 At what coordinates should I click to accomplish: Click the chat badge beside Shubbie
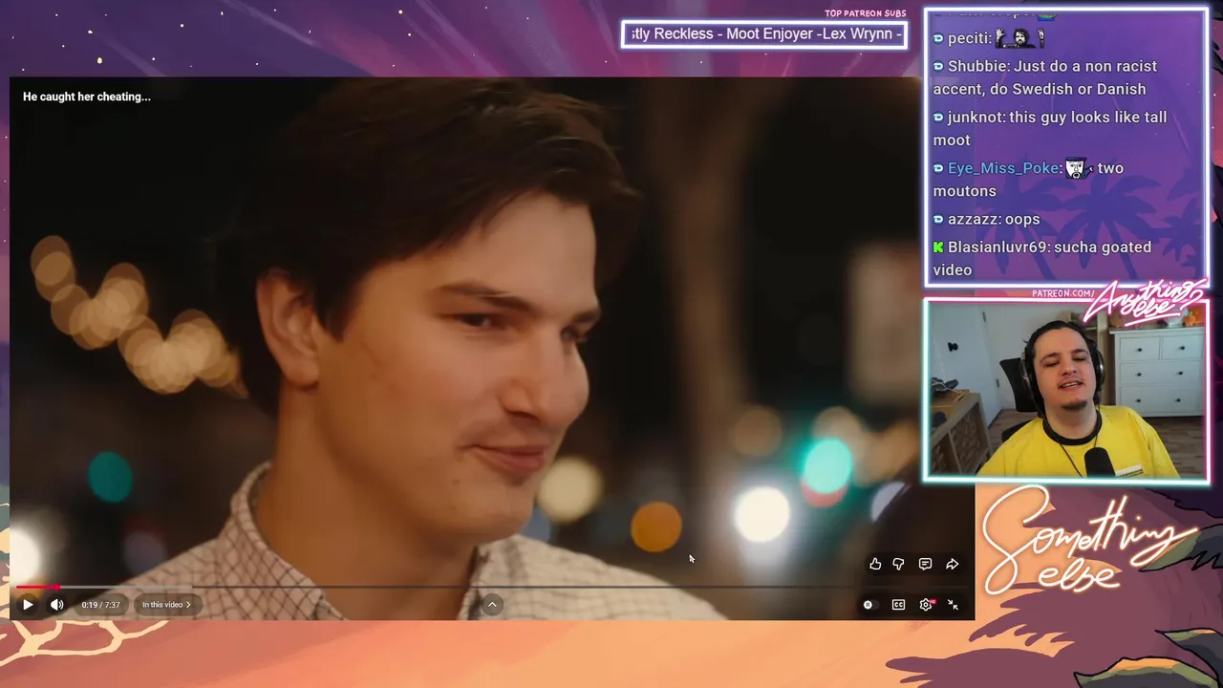938,66
